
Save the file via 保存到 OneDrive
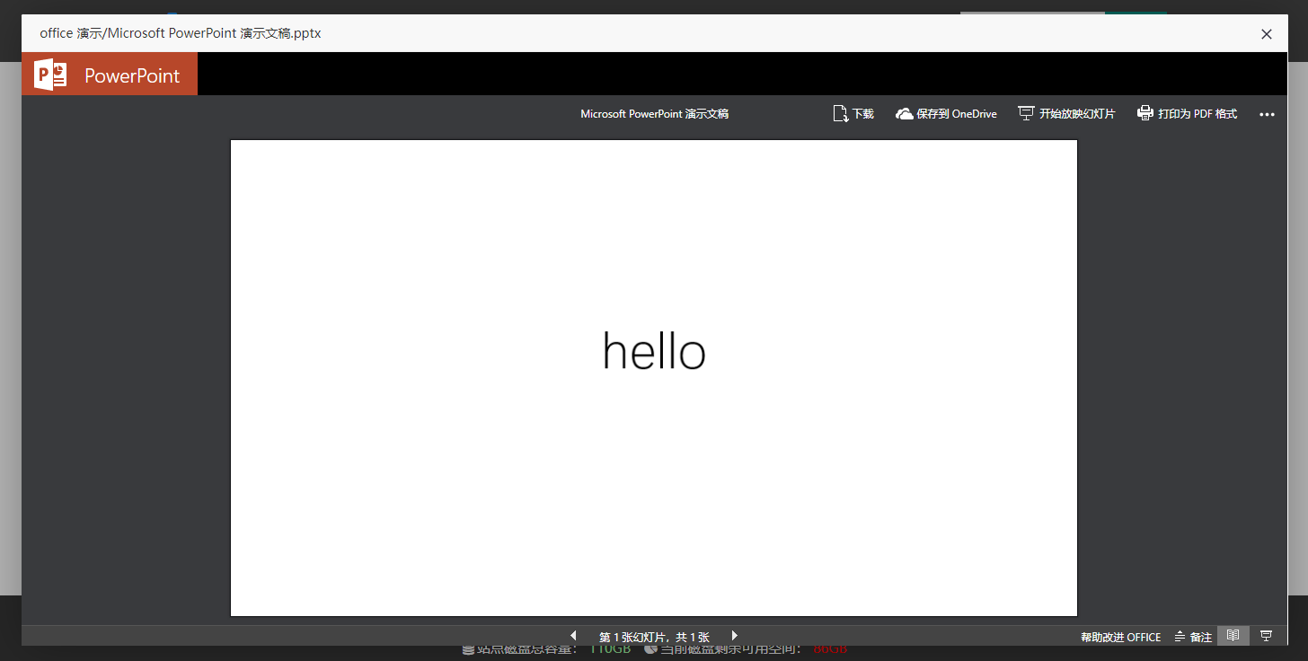pos(947,114)
